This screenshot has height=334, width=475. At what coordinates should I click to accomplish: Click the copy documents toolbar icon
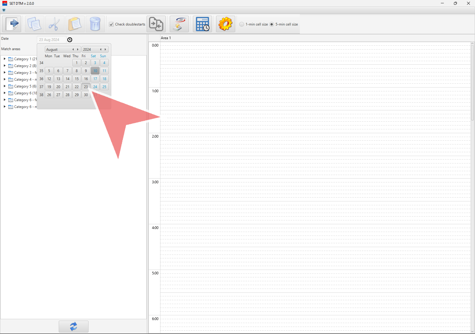pyautogui.click(x=34, y=24)
